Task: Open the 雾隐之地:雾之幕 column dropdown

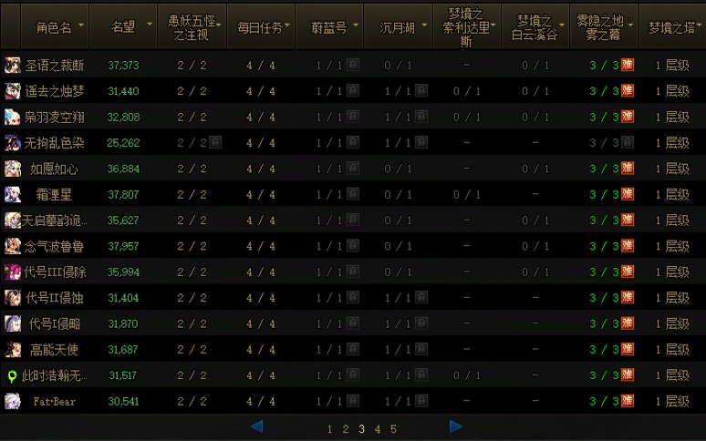Action: click(630, 25)
